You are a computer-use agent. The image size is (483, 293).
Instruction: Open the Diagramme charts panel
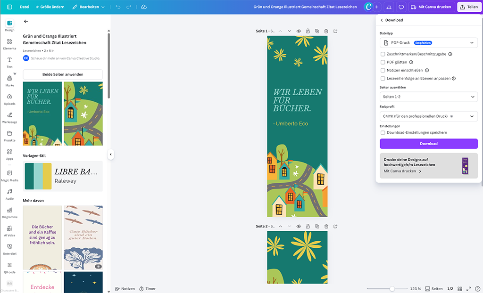[9, 212]
